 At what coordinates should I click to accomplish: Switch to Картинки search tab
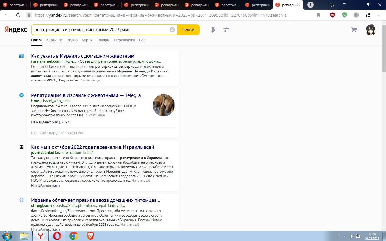click(54, 40)
